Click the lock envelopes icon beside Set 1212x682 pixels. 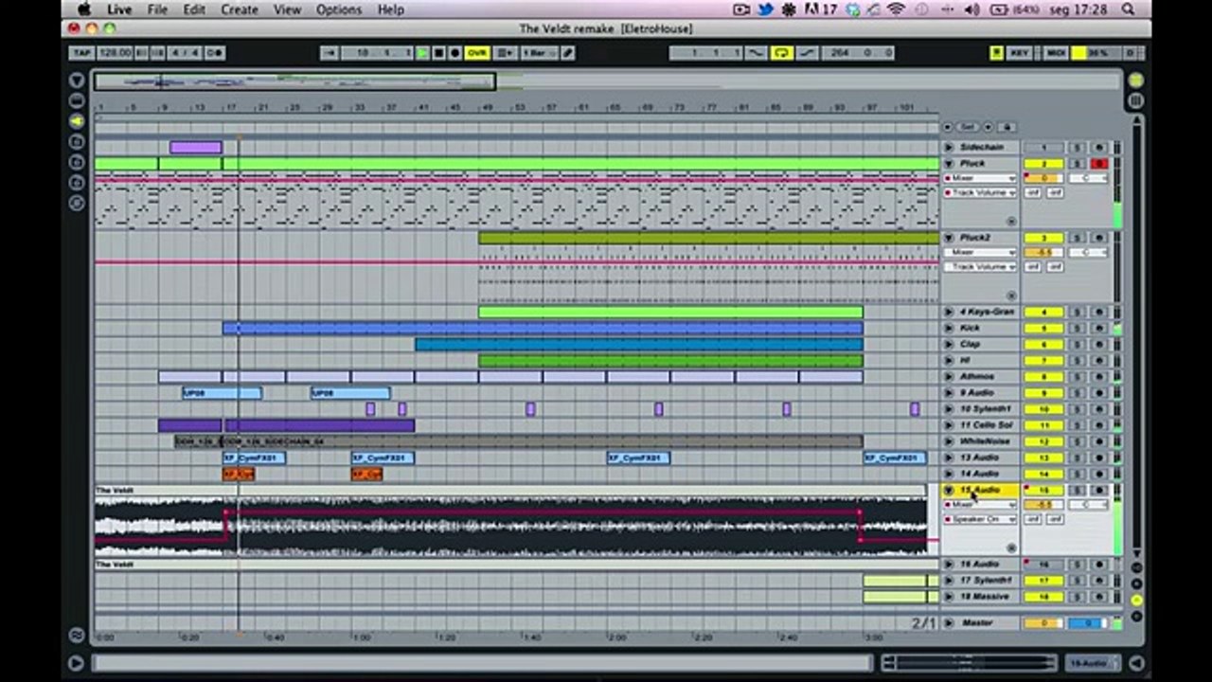pyautogui.click(x=1007, y=127)
